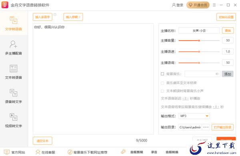Viewport: 240px width, 156px height.
Task: Adjust the 主播语速 speed slider
Action: [199, 52]
